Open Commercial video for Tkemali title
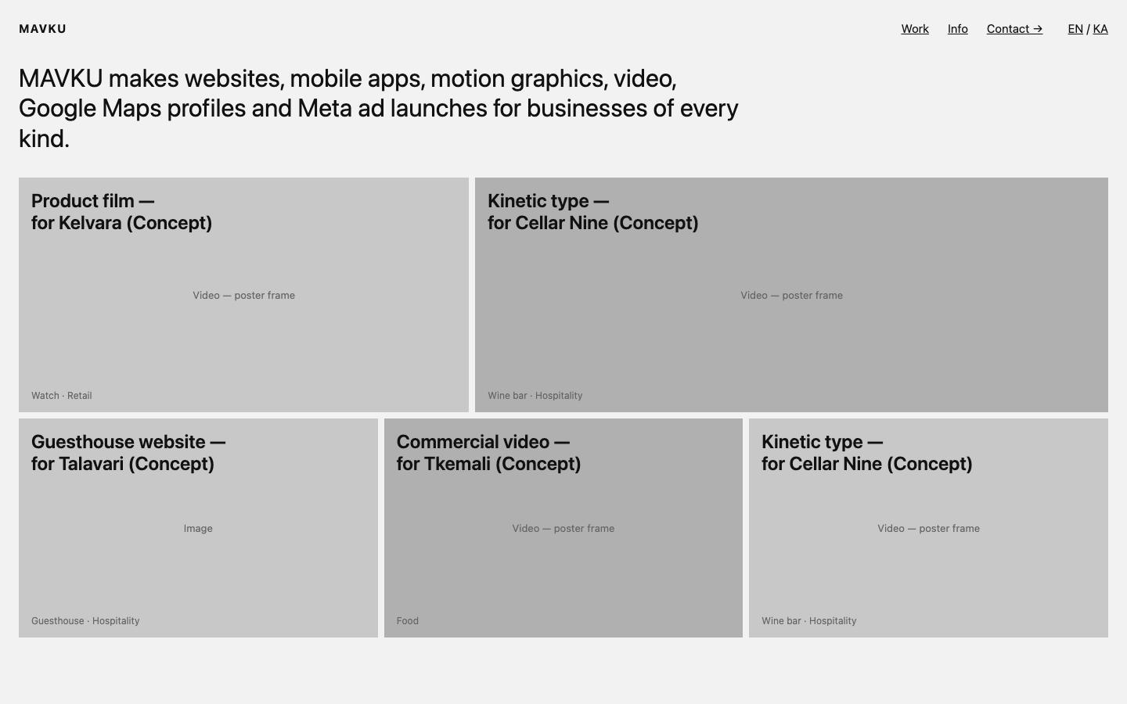The image size is (1127, 704). (x=488, y=453)
